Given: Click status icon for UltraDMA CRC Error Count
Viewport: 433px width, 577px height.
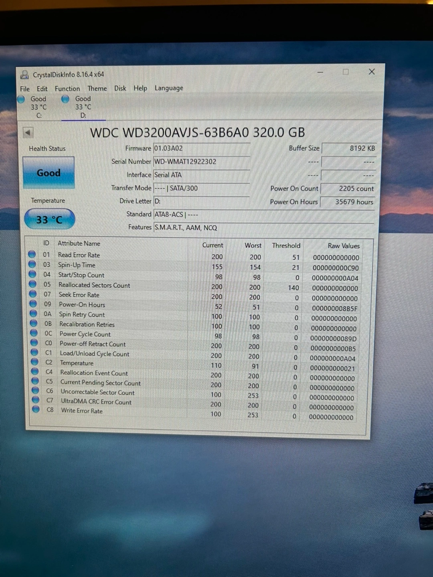Looking at the screenshot, I should click(36, 400).
